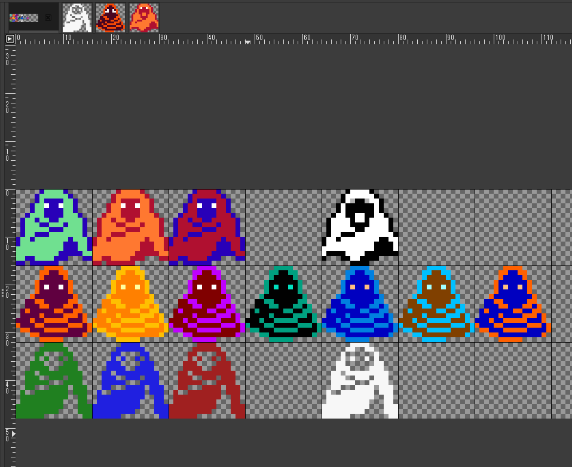
Task: Click the cyan and brown striped sprite
Action: coord(437,304)
